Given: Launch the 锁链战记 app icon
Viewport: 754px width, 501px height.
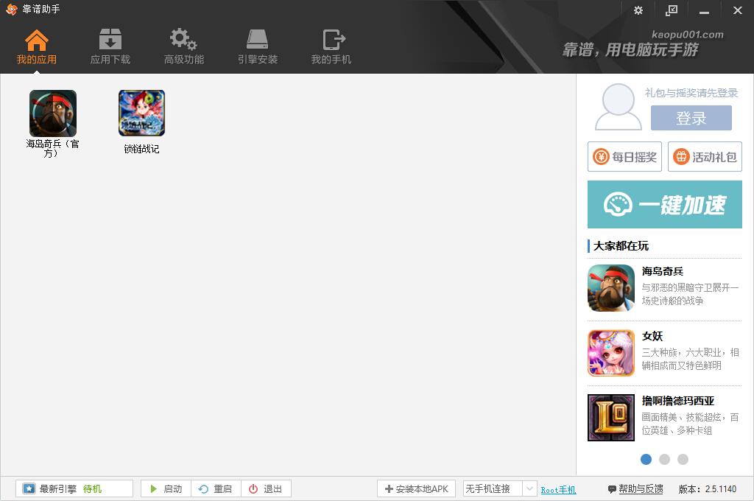Looking at the screenshot, I should coord(141,113).
